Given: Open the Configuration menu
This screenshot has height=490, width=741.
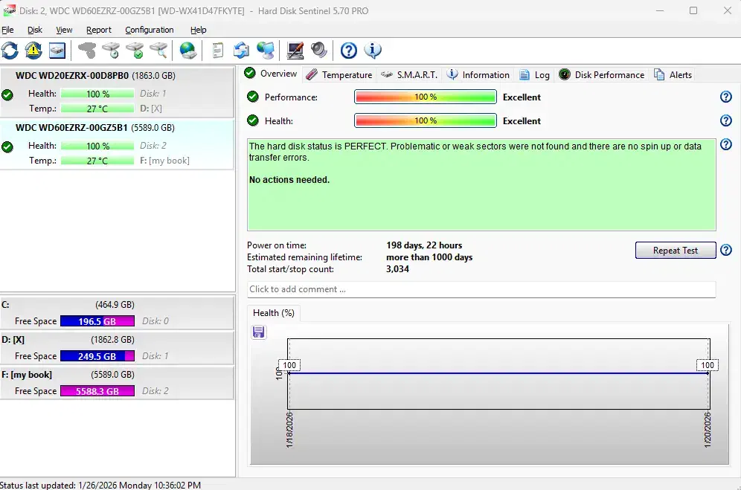Looking at the screenshot, I should [x=150, y=30].
